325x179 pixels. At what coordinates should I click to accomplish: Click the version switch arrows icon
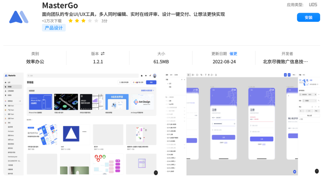coord(103,54)
